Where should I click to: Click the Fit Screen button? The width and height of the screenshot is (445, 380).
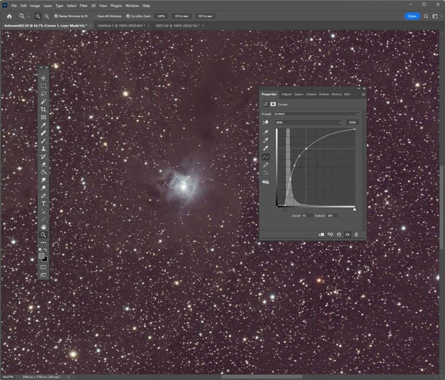click(181, 16)
